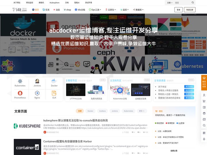Open user profile icon in right sidebar
The image size is (207, 155).
[x=204, y=95]
